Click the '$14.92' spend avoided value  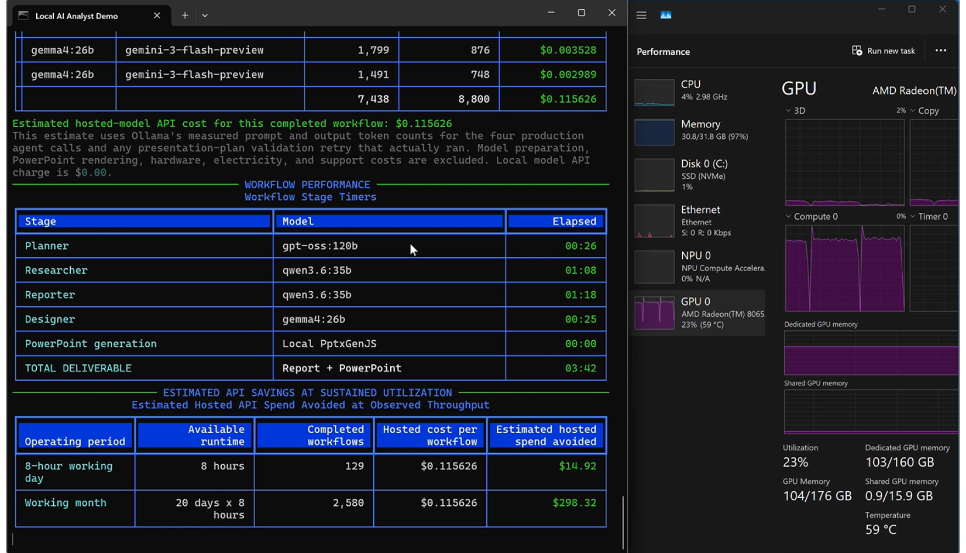click(x=577, y=466)
